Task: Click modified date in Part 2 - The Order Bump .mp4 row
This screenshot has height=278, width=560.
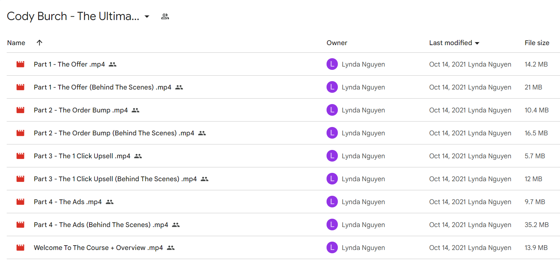Action: pos(447,110)
